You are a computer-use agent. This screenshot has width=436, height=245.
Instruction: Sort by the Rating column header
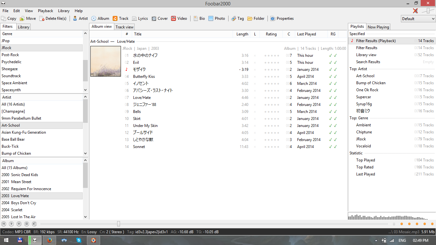pos(271,34)
